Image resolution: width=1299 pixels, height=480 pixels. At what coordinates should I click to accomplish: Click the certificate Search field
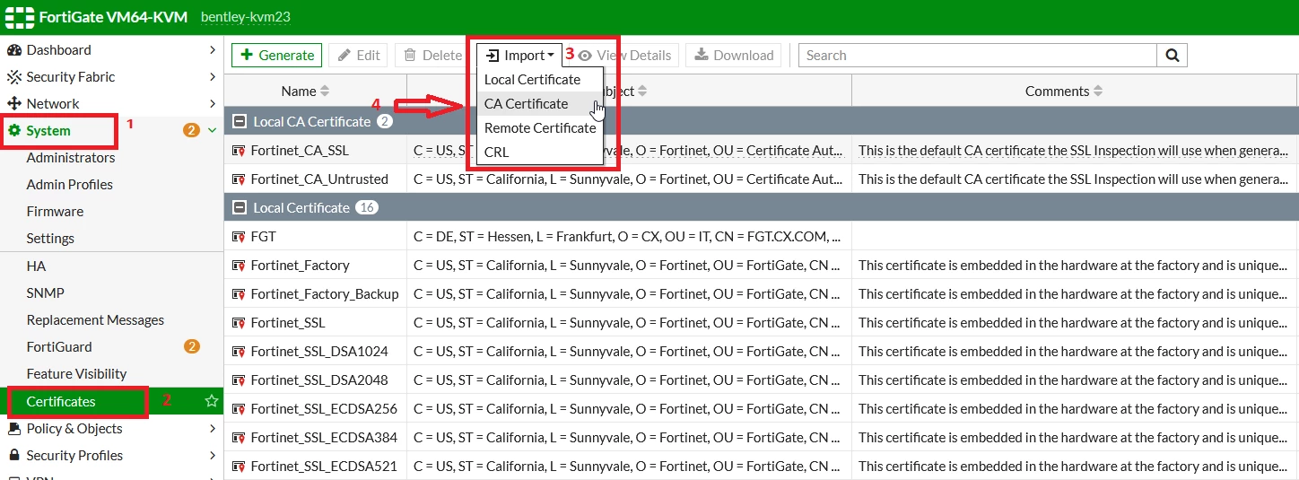pos(978,55)
